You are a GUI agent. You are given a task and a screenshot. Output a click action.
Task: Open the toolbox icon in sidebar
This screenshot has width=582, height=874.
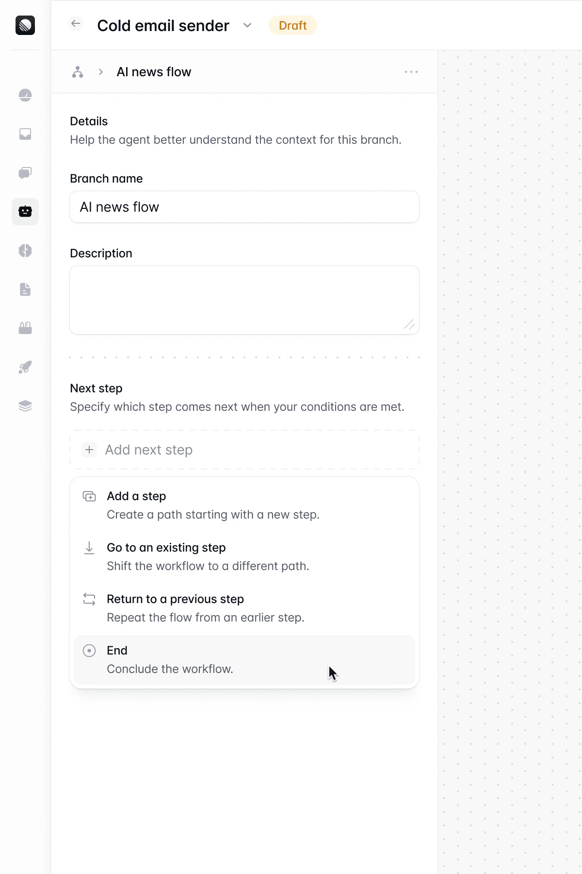click(25, 328)
